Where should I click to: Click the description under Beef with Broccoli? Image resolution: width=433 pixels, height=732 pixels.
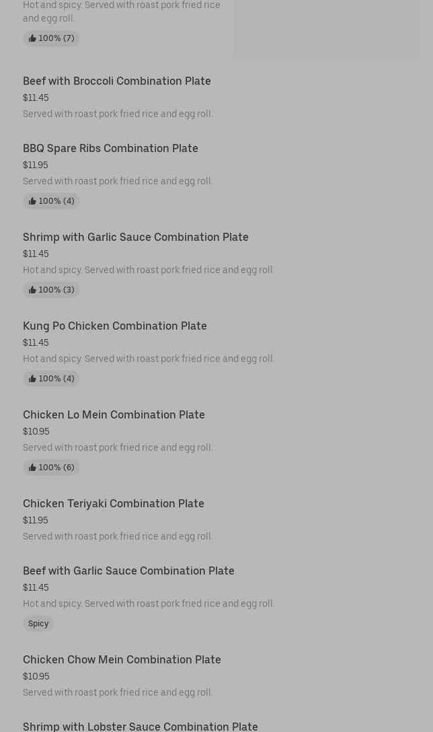118,114
